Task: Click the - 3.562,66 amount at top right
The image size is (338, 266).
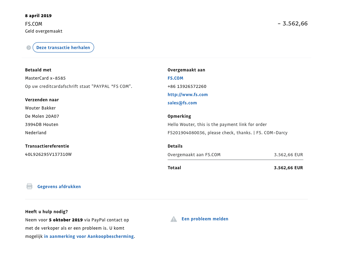Action: [292, 24]
